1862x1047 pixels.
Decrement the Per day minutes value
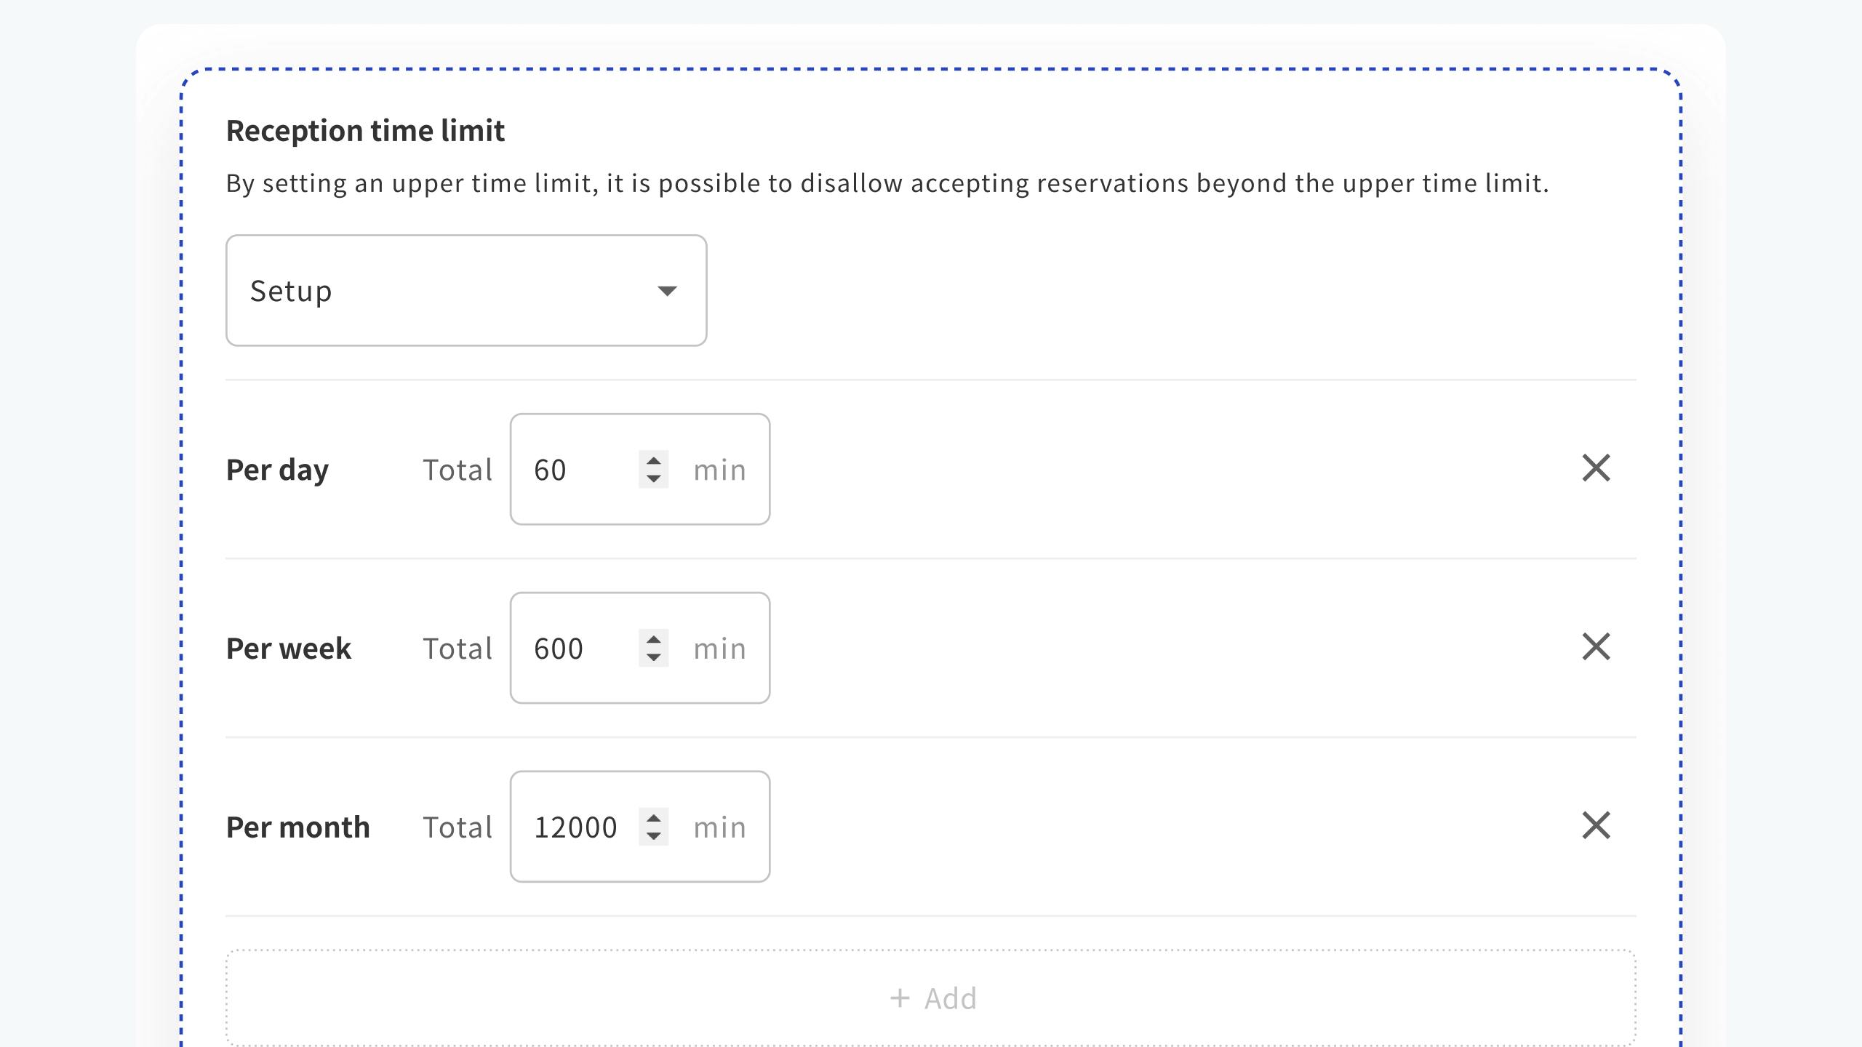click(x=654, y=478)
